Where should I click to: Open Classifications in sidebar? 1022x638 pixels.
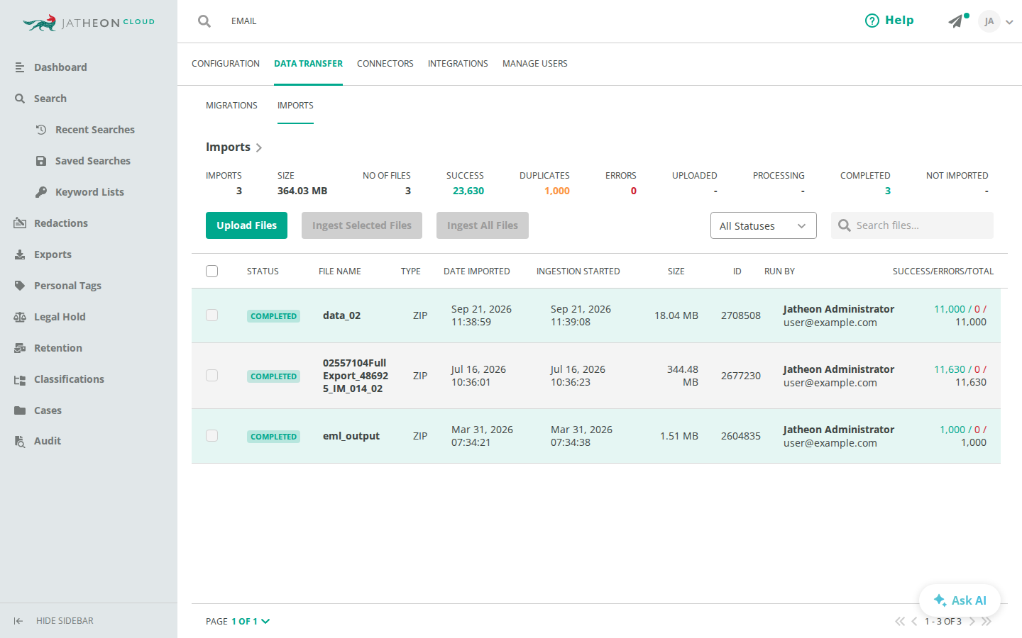69,379
